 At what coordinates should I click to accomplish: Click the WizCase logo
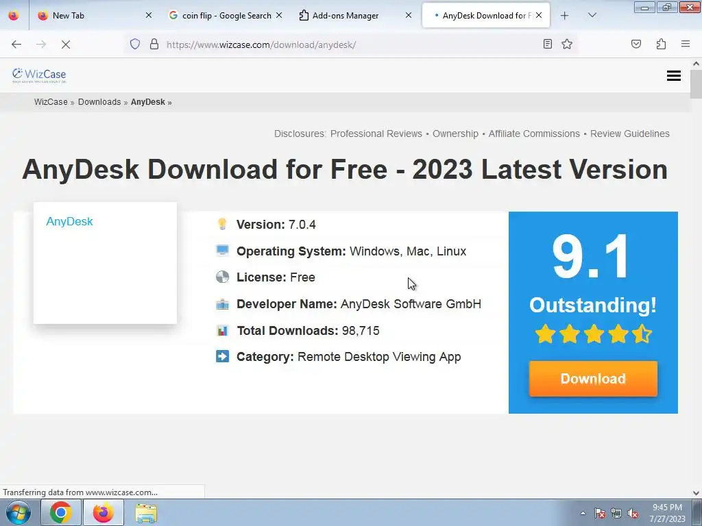click(39, 75)
